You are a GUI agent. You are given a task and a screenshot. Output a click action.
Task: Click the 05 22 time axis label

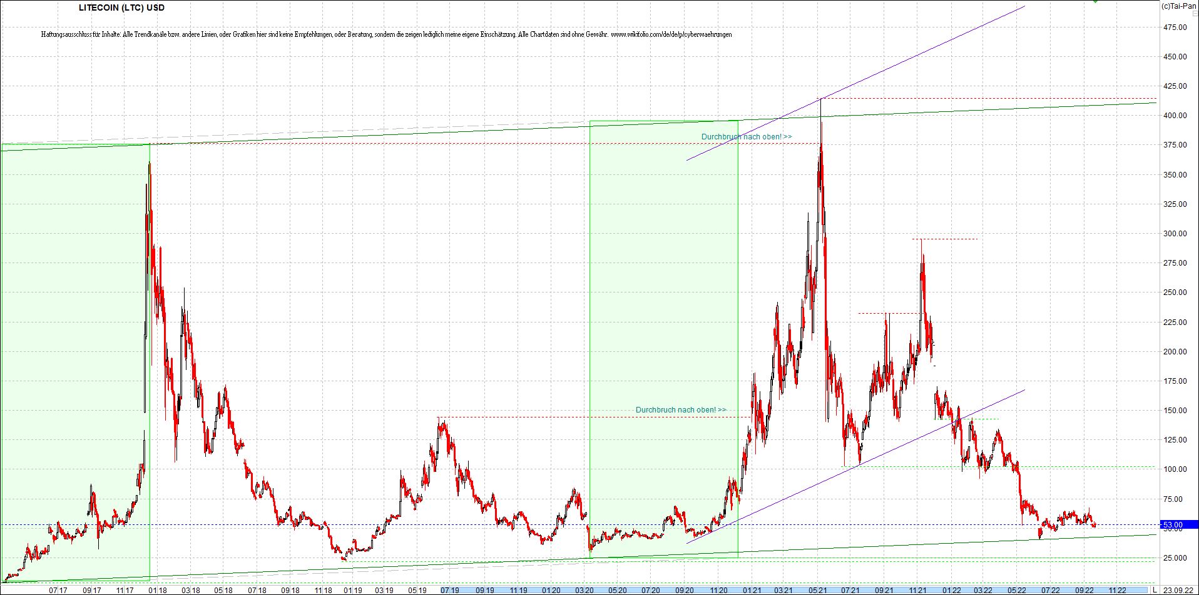click(1016, 591)
